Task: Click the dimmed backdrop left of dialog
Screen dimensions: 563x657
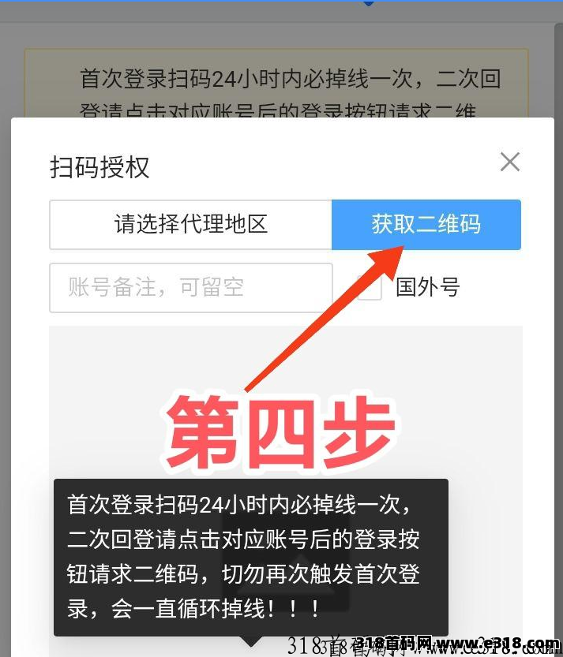Action: [5, 377]
